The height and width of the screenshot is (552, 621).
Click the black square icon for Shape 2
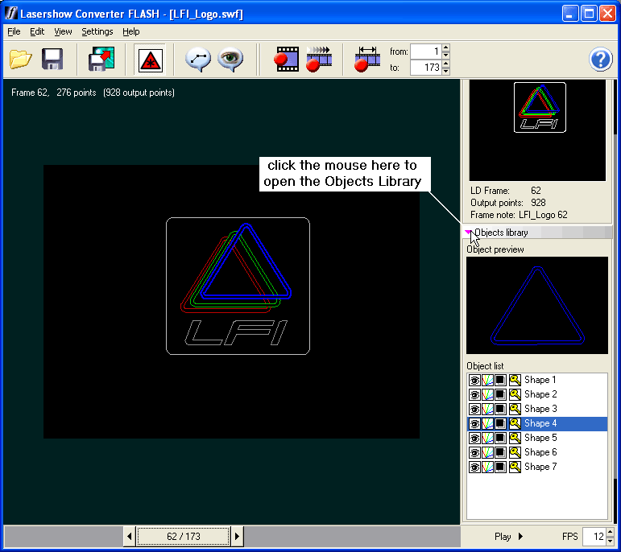501,394
